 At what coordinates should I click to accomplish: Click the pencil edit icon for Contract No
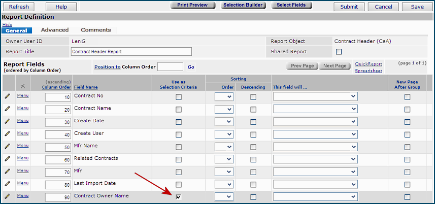click(8, 96)
